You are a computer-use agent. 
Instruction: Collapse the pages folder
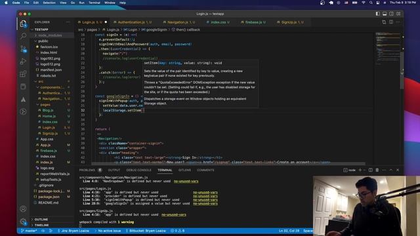[x=51, y=105]
